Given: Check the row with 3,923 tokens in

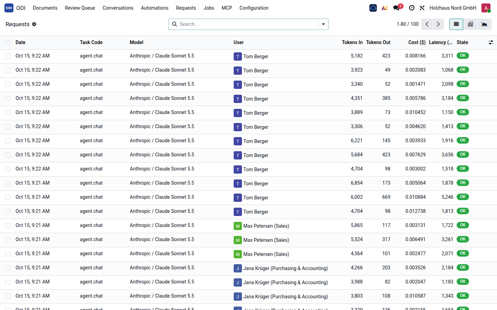Looking at the screenshot, I should pyautogui.click(x=8, y=70).
